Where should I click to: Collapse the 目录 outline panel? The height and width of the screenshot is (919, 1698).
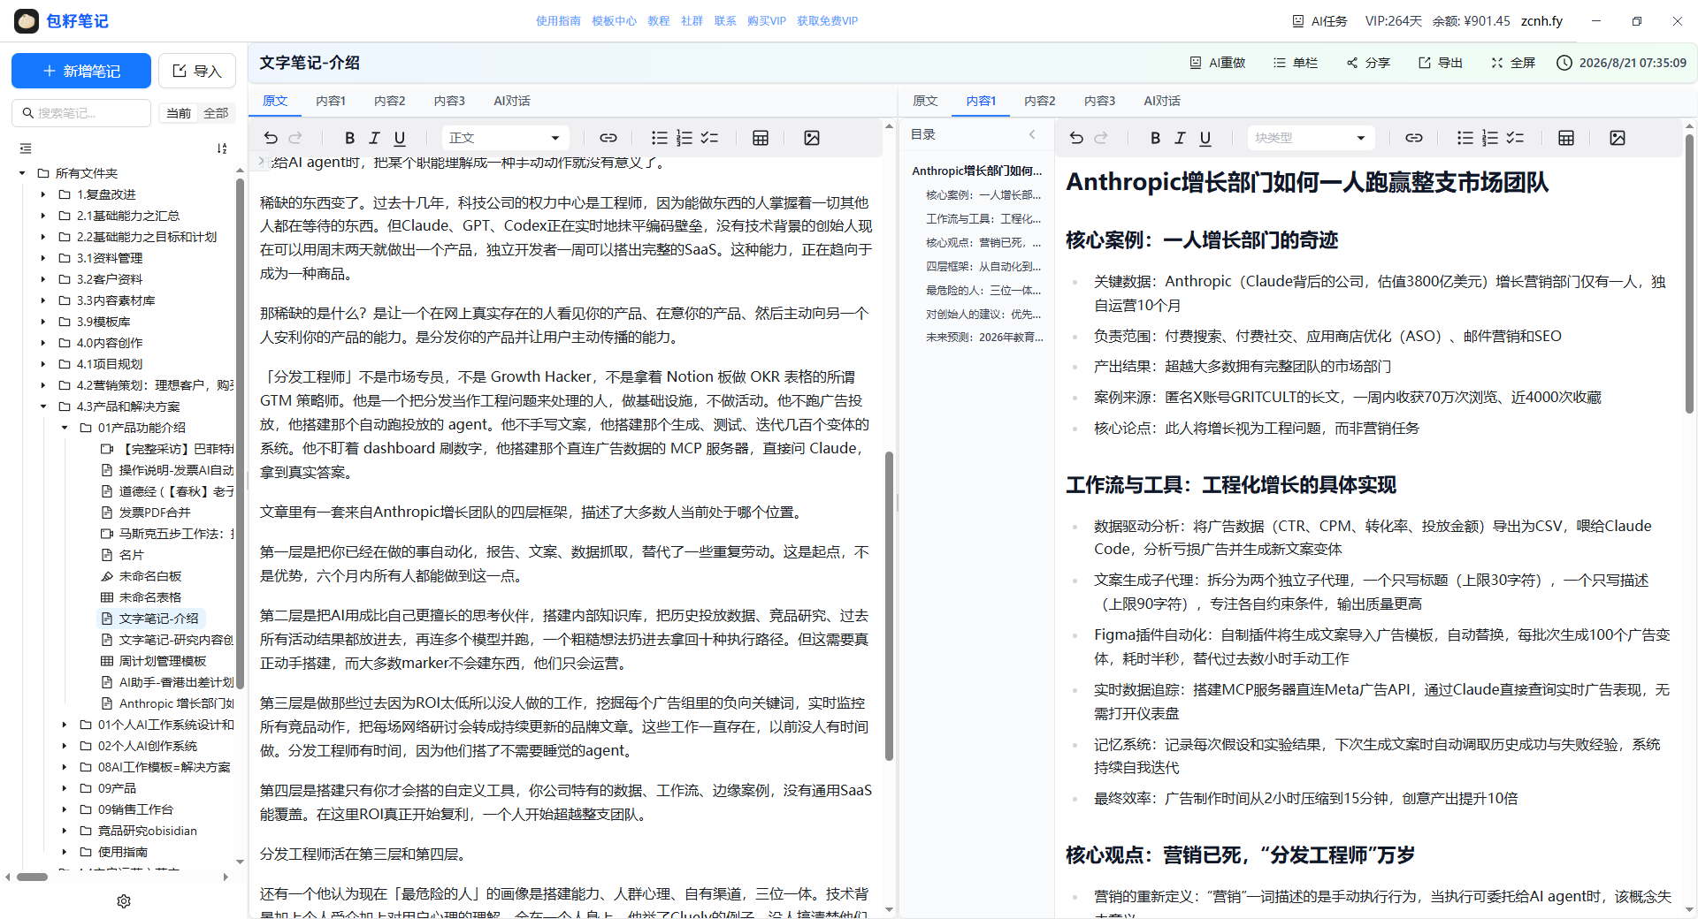pos(1032,134)
